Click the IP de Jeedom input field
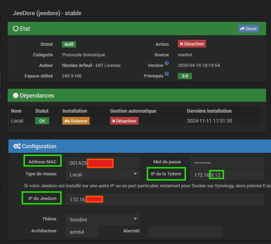 pyautogui.click(x=164, y=200)
